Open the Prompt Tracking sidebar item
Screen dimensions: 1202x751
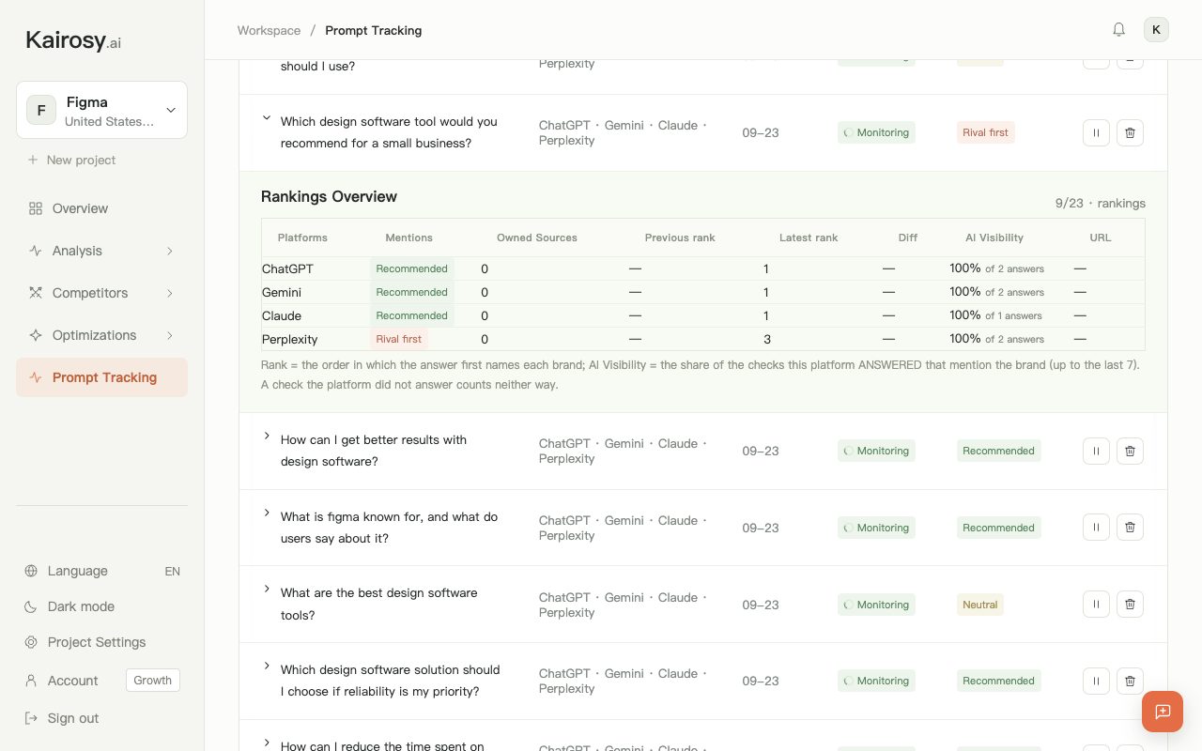(101, 377)
